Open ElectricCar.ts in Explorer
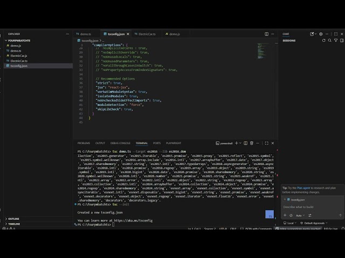Screen dimensions: 345x258 tap(19, 61)
